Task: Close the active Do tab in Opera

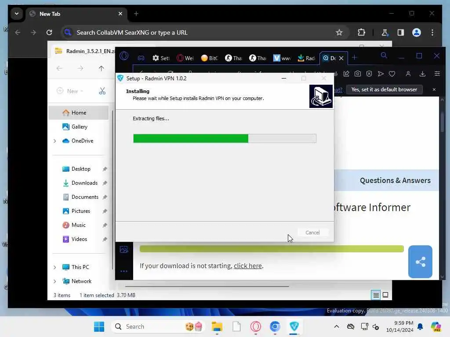Action: (341, 58)
